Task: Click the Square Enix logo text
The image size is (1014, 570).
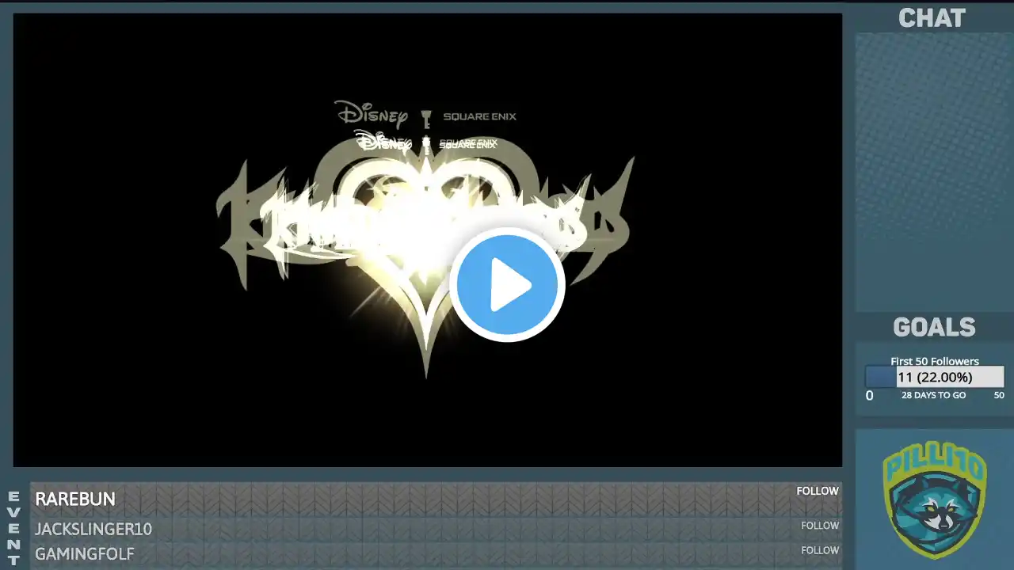Action: tap(479, 116)
